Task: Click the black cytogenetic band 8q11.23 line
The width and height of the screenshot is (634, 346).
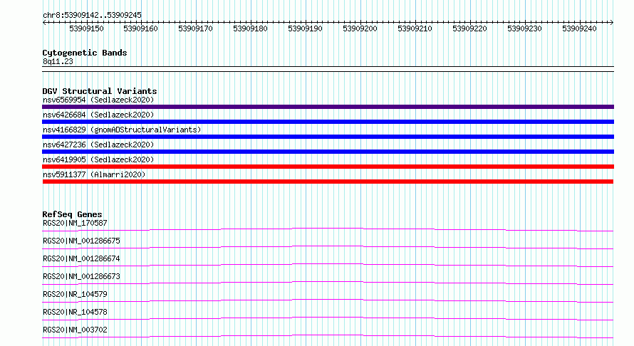Action: coord(328,69)
